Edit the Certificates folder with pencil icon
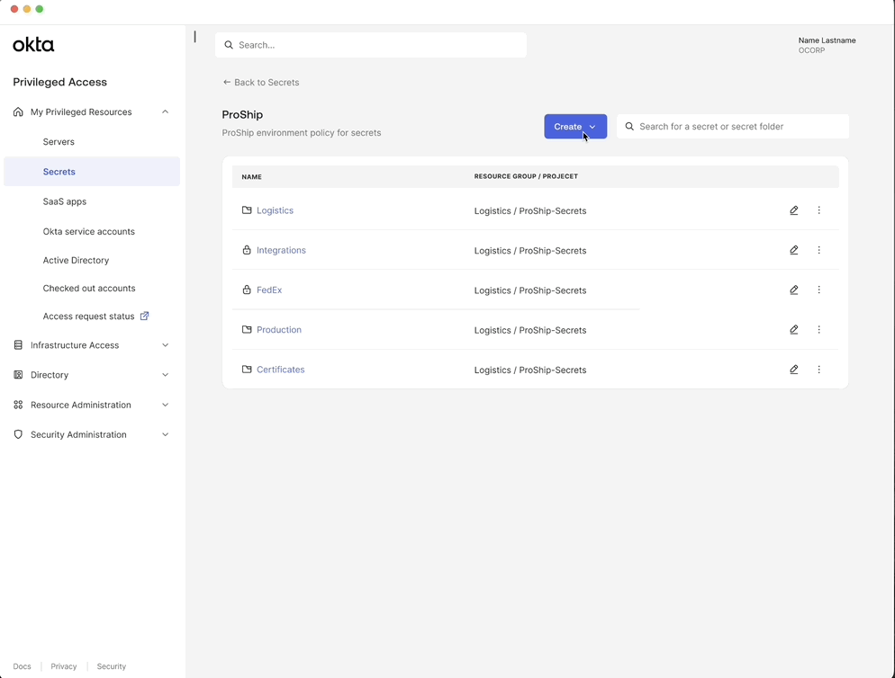The image size is (895, 678). tap(793, 370)
